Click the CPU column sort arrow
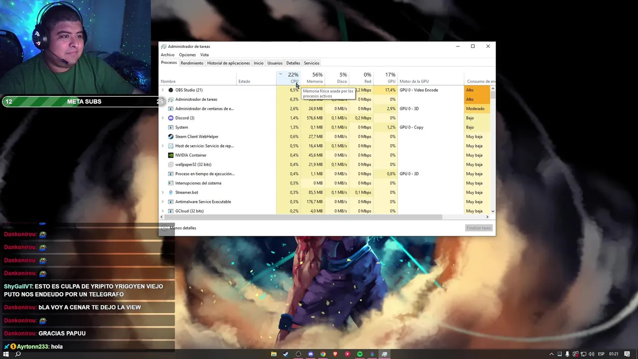The width and height of the screenshot is (638, 359). pyautogui.click(x=281, y=74)
